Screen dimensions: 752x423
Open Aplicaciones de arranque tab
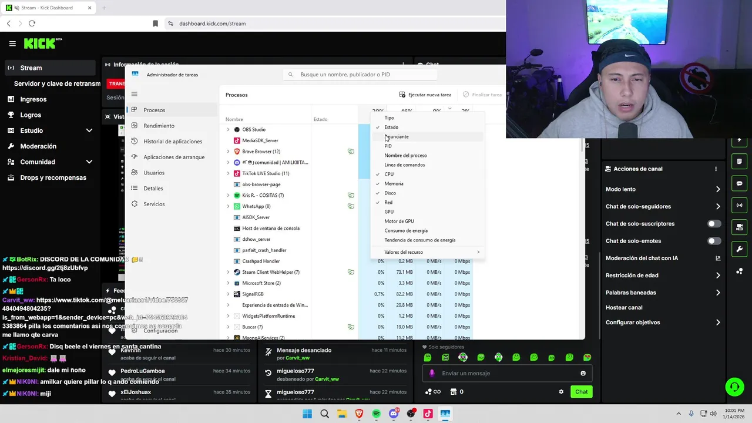click(173, 157)
